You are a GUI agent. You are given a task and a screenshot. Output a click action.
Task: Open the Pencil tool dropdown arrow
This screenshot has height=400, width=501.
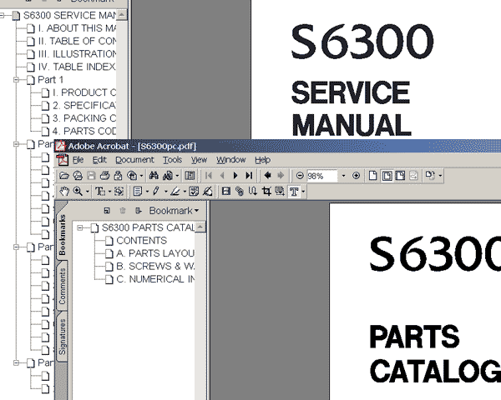point(165,192)
